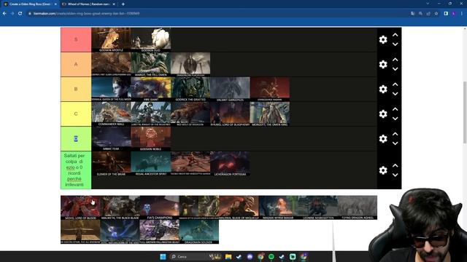Select the Commander Niall image
467x262 pixels.
[x=111, y=114]
